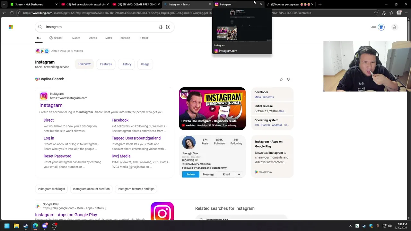Click the Instagram web login suggestion chip
411x231 pixels.
click(x=51, y=189)
